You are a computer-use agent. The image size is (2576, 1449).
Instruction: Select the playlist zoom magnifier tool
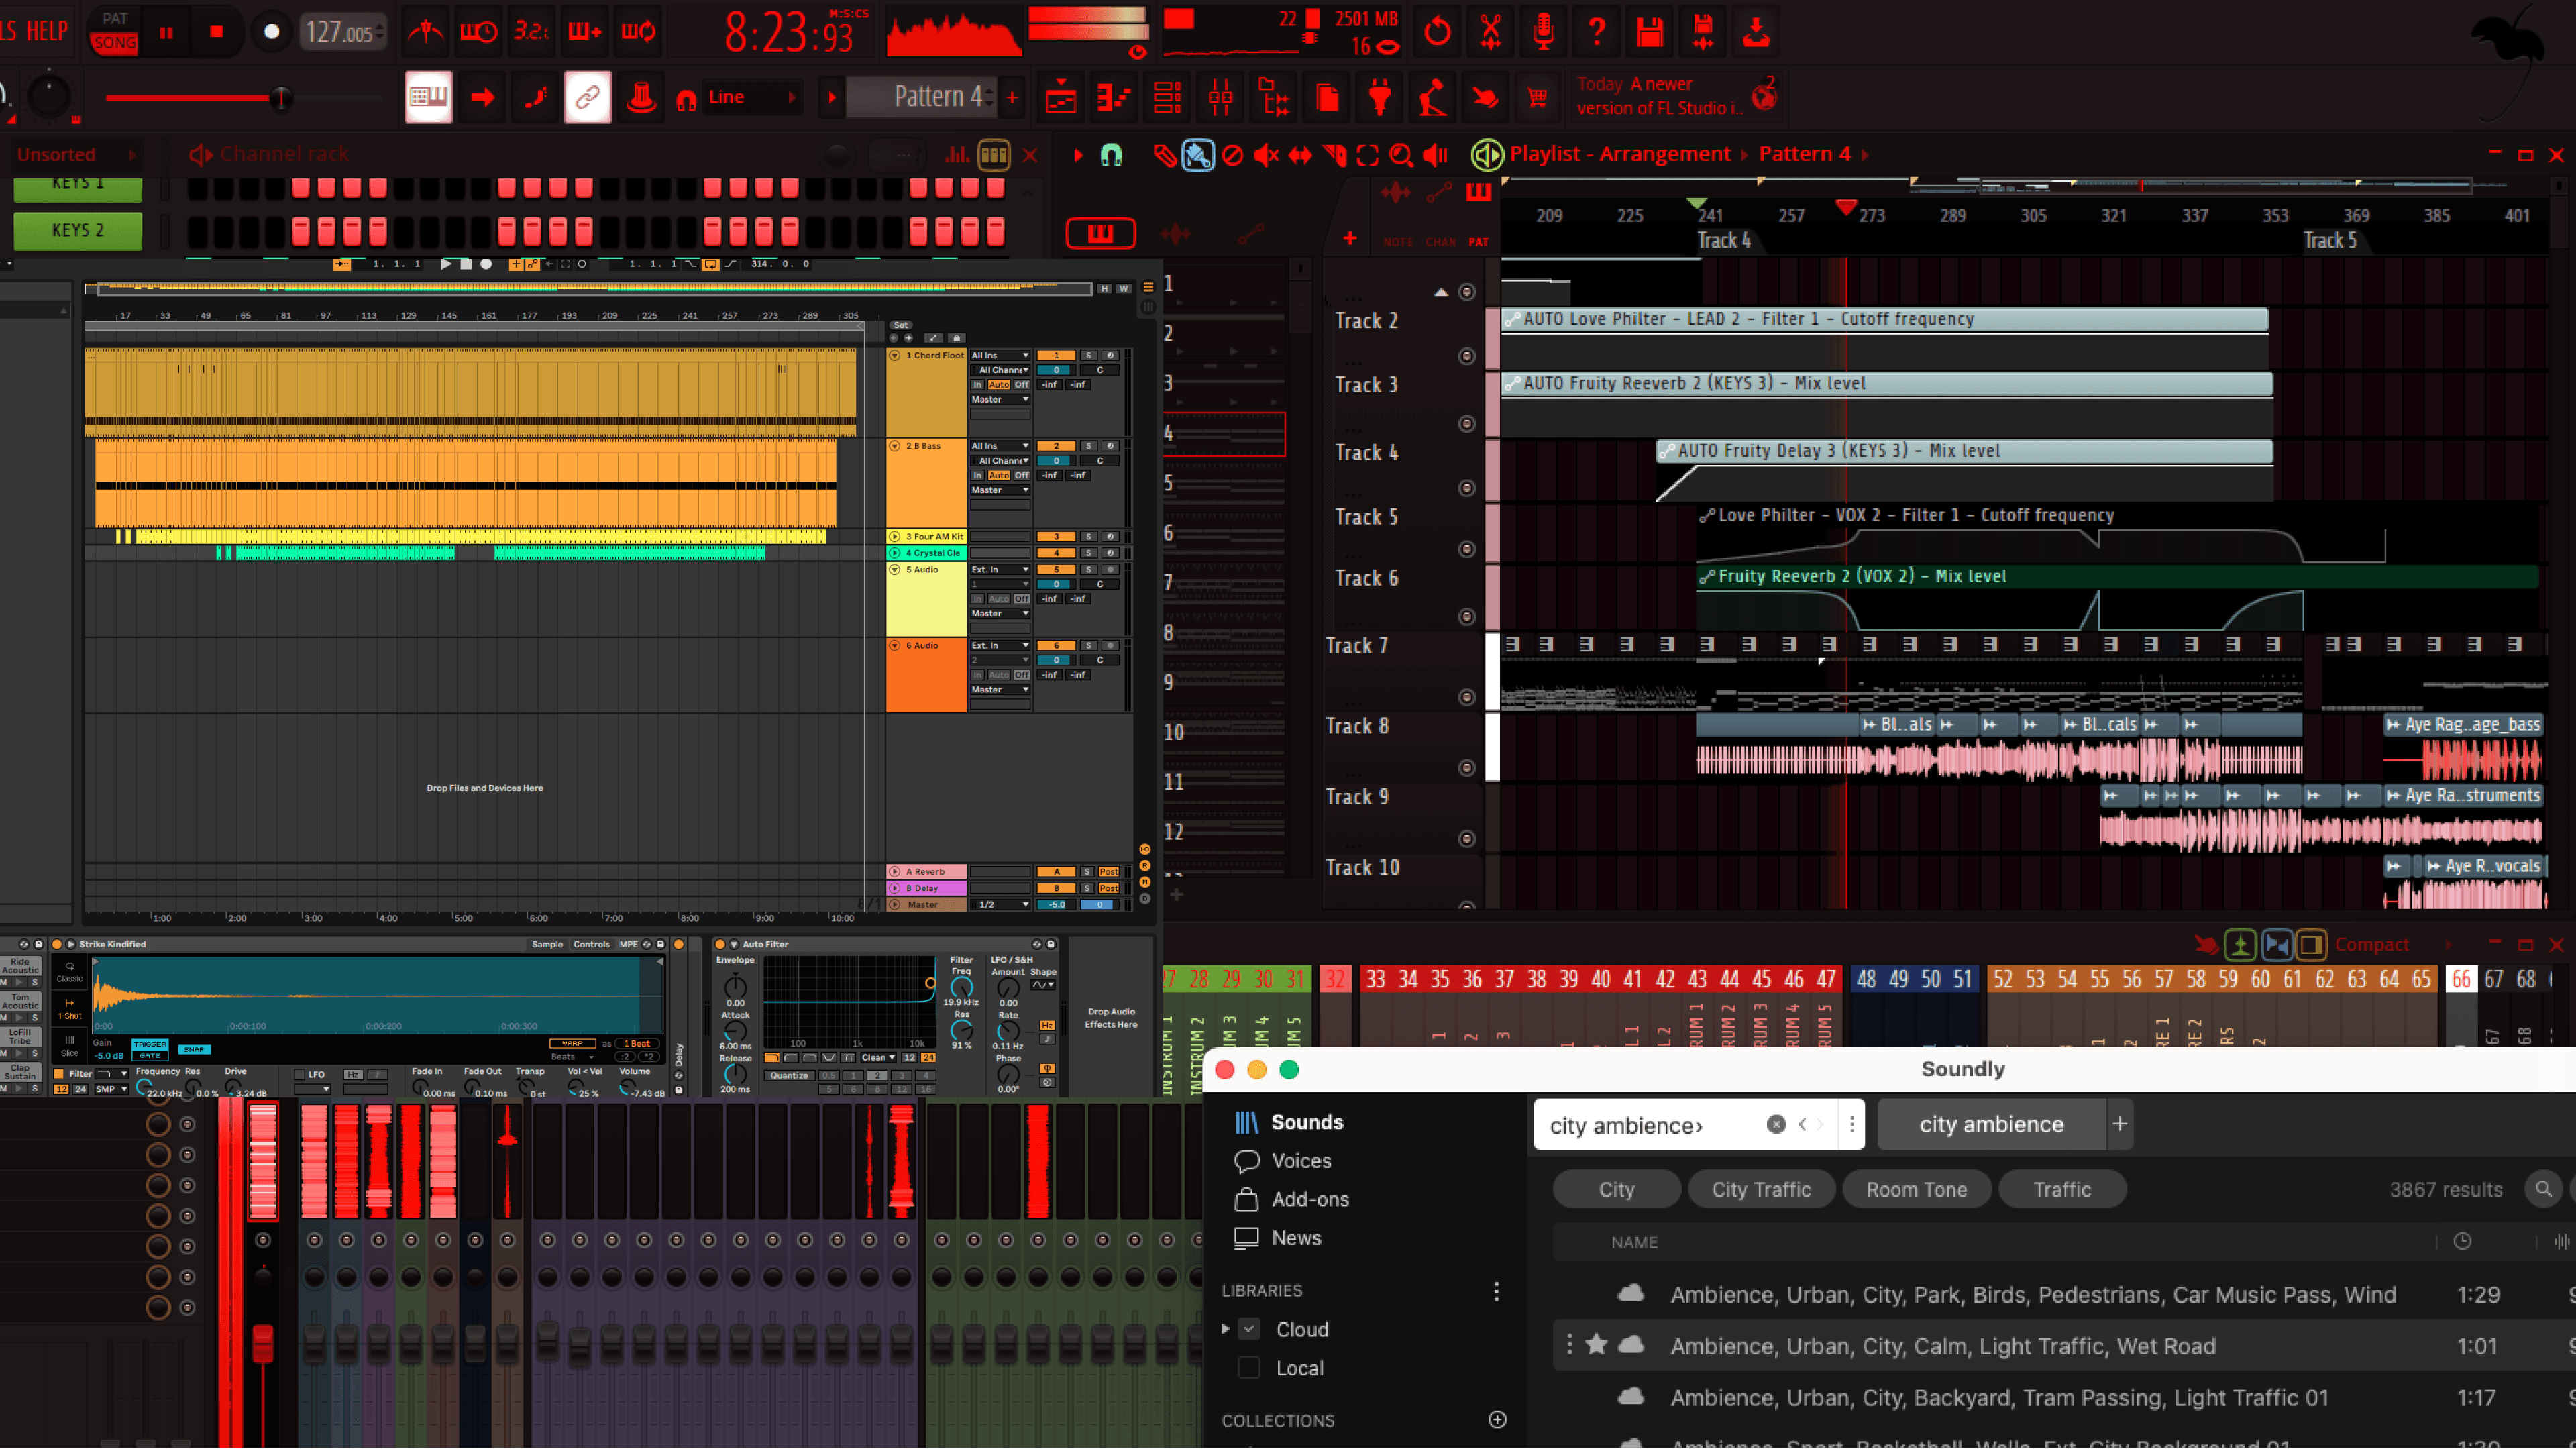tap(1401, 155)
